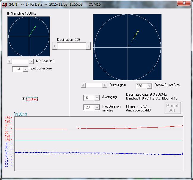Click the Decimation slider track
This screenshot has width=193, height=180.
tap(71, 46)
